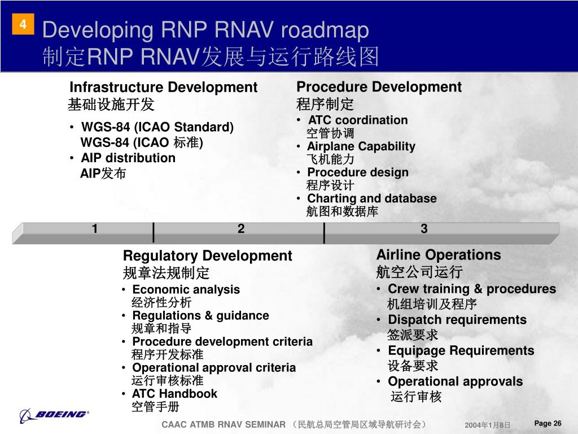The width and height of the screenshot is (578, 434).
Task: Click the '运行审核' line under Airline Operations
Action: tap(416, 397)
